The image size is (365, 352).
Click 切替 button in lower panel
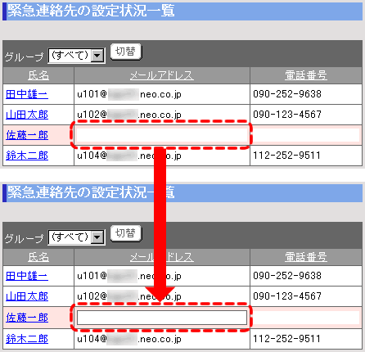click(x=126, y=233)
